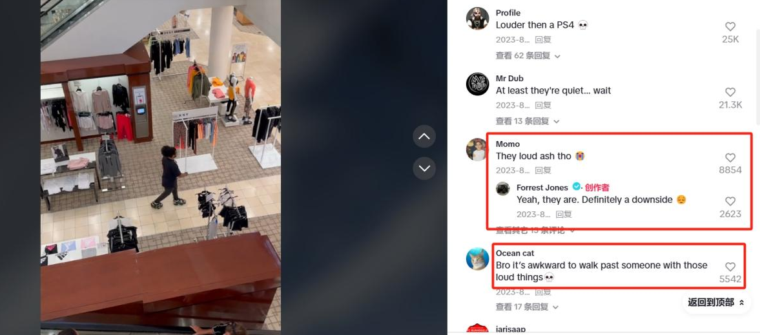Open Profile user's avatar
Screen dimensions: 760x335
[477, 19]
